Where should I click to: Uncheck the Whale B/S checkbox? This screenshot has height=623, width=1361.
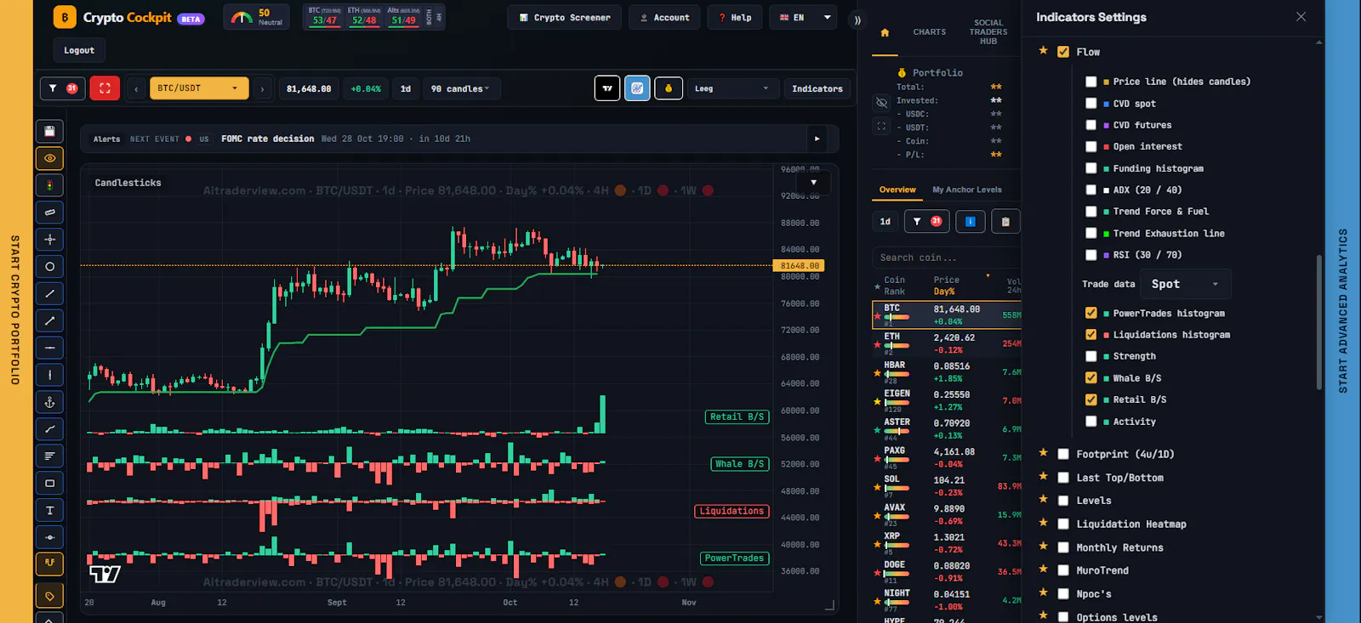click(x=1091, y=378)
